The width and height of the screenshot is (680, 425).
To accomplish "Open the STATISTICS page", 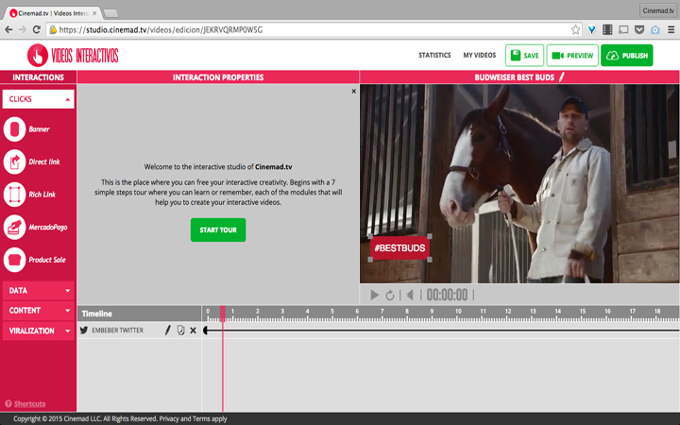I will coord(434,55).
